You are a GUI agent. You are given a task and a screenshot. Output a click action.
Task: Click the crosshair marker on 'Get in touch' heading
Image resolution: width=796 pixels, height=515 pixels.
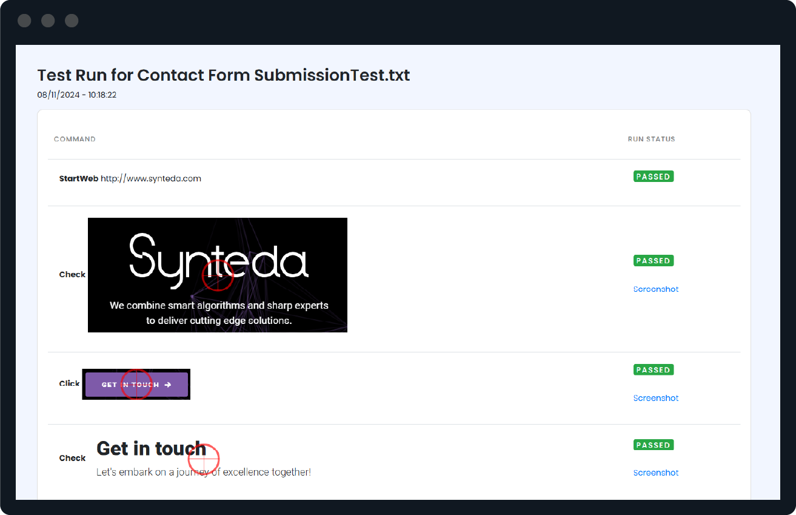tap(204, 459)
